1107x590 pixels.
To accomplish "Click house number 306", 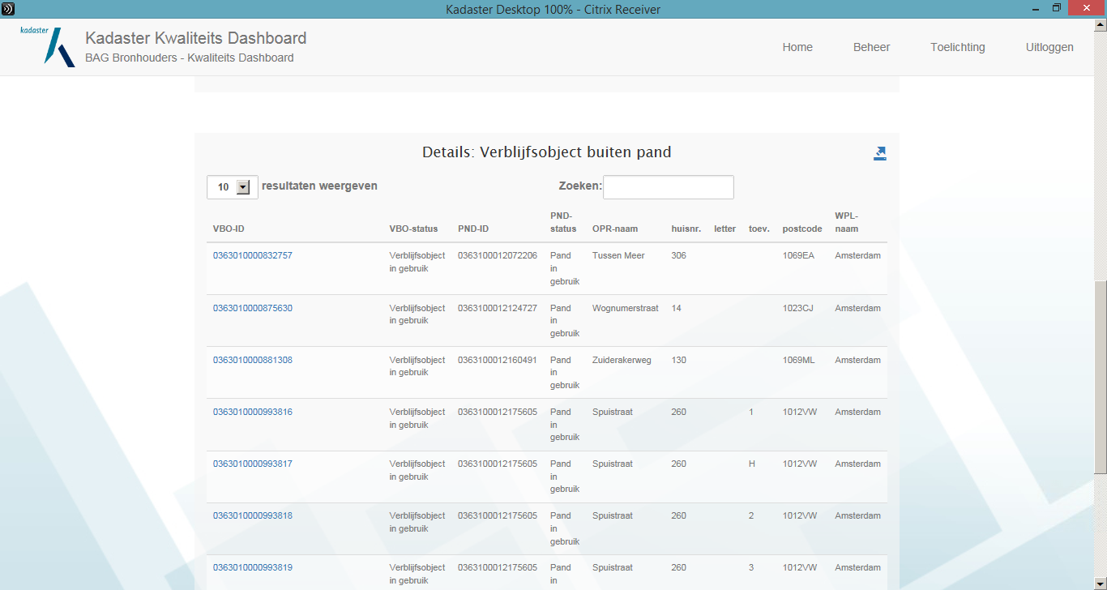I will 678,255.
